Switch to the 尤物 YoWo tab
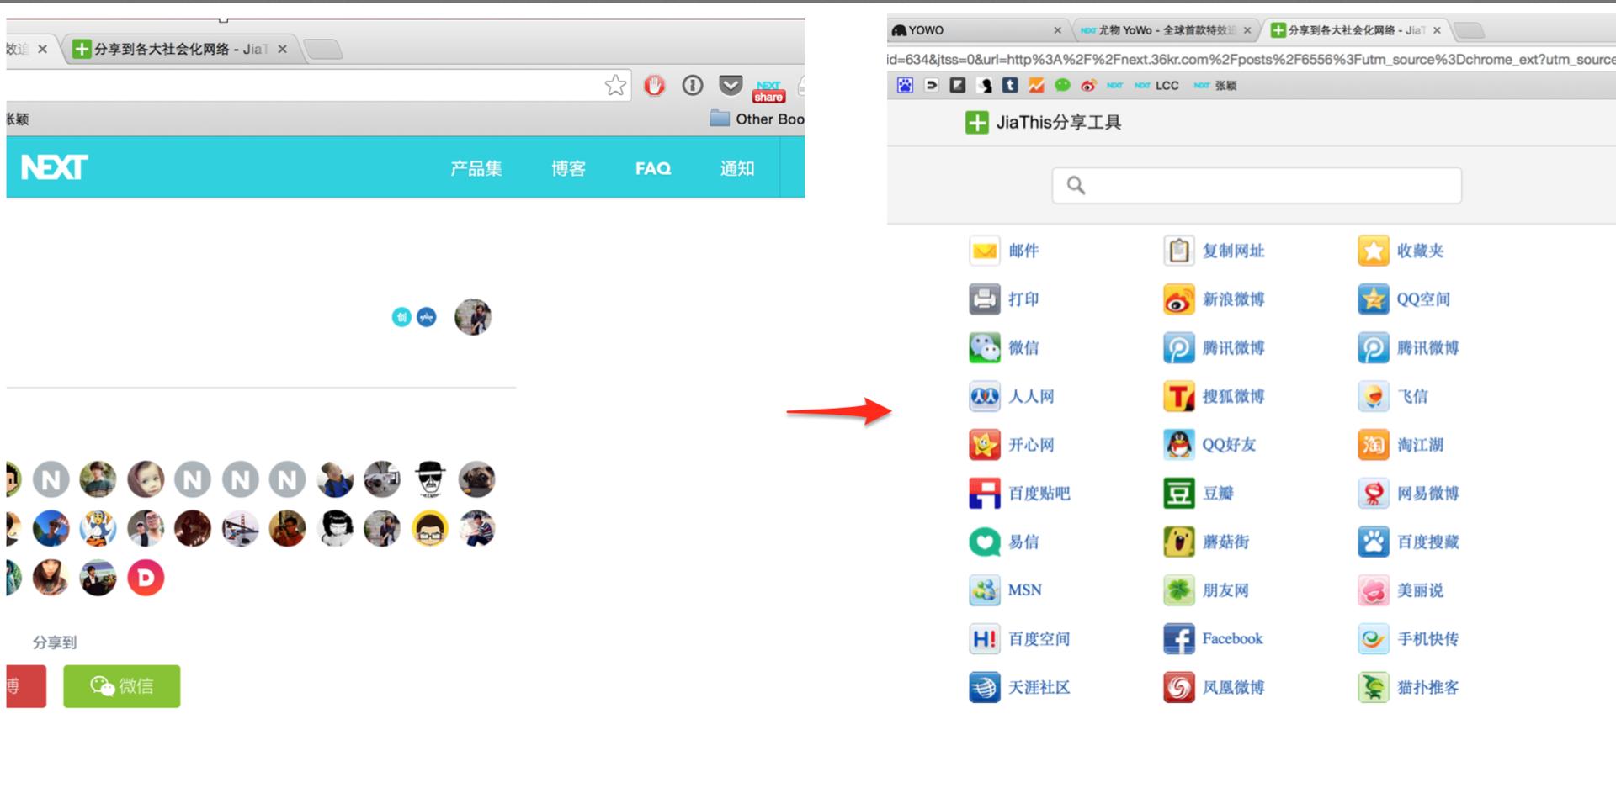1616x809 pixels. (x=1167, y=30)
